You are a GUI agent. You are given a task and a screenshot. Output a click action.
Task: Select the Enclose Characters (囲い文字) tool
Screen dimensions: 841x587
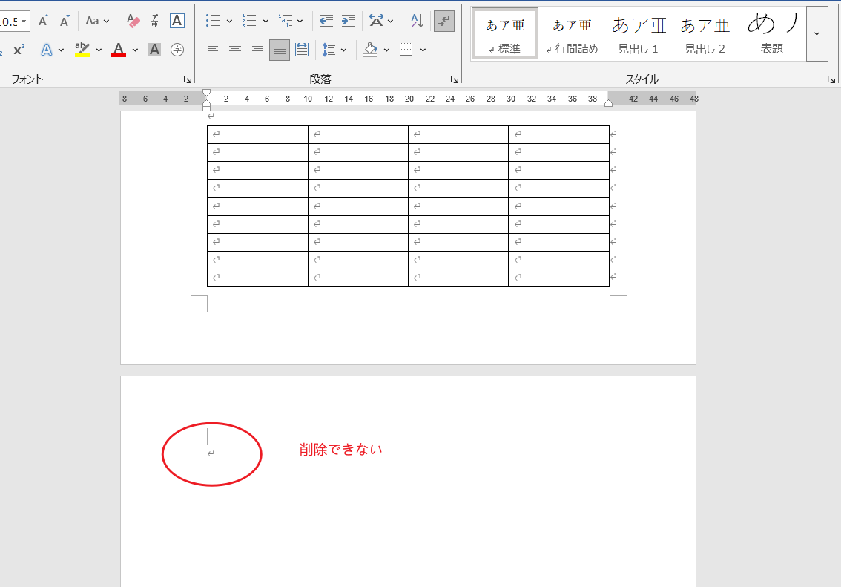click(x=178, y=50)
